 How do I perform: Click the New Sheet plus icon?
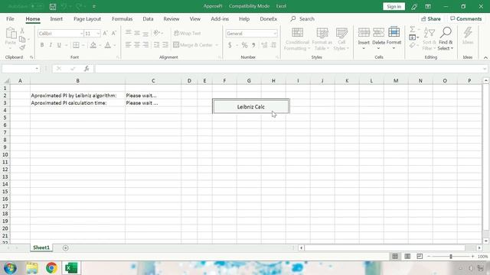click(65, 247)
